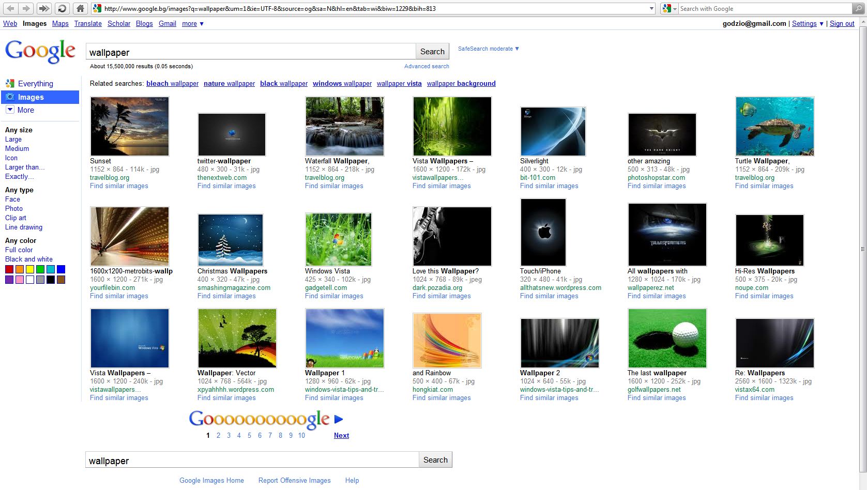Filter images by Large size
The width and height of the screenshot is (867, 490).
tap(13, 140)
